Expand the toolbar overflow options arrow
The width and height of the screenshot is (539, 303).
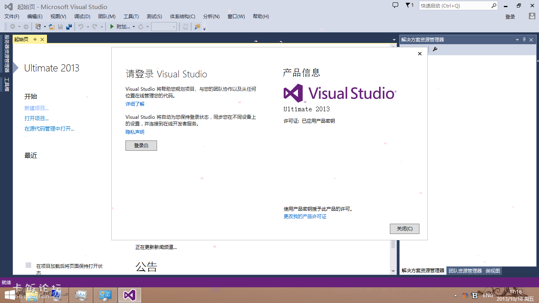pos(204,28)
